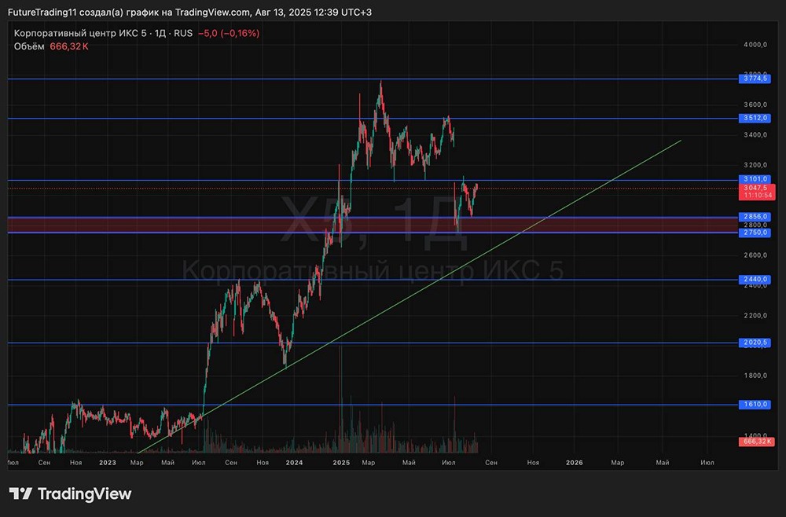This screenshot has height=517, width=786.
Task: Click the 2440,0 price level label
Action: tap(755, 280)
